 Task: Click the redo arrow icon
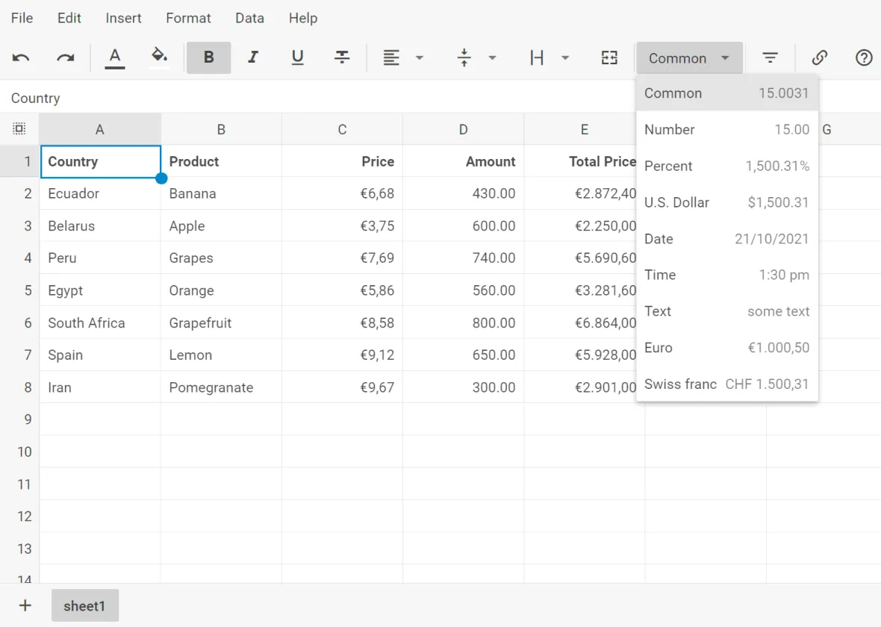(66, 58)
